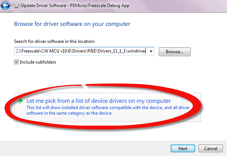Click the green arrow beside Let me pick
This screenshot has height=156, width=227.
[21, 101]
